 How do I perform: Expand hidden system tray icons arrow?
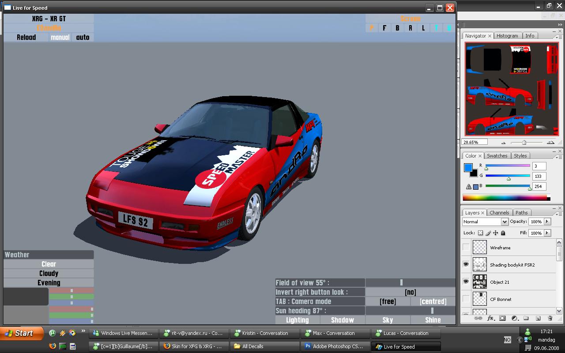pos(519,340)
